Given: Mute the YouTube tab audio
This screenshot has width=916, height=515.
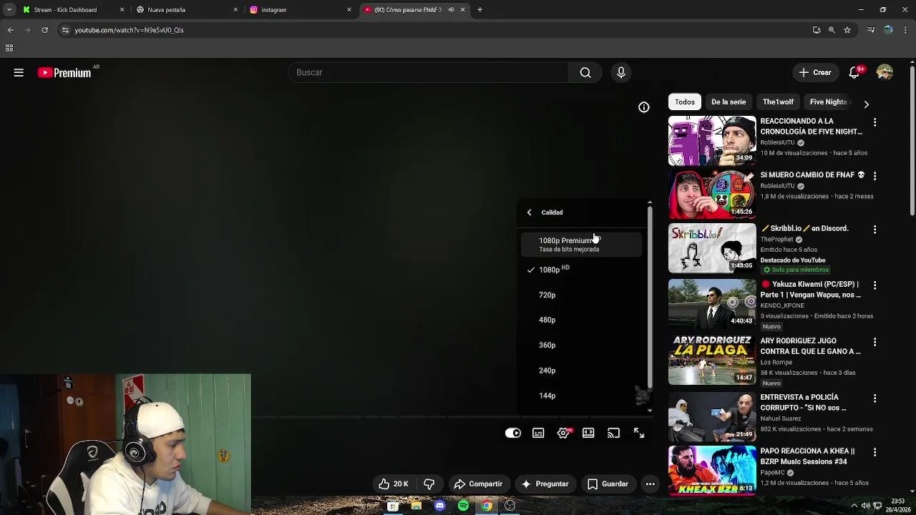Looking at the screenshot, I should (451, 10).
